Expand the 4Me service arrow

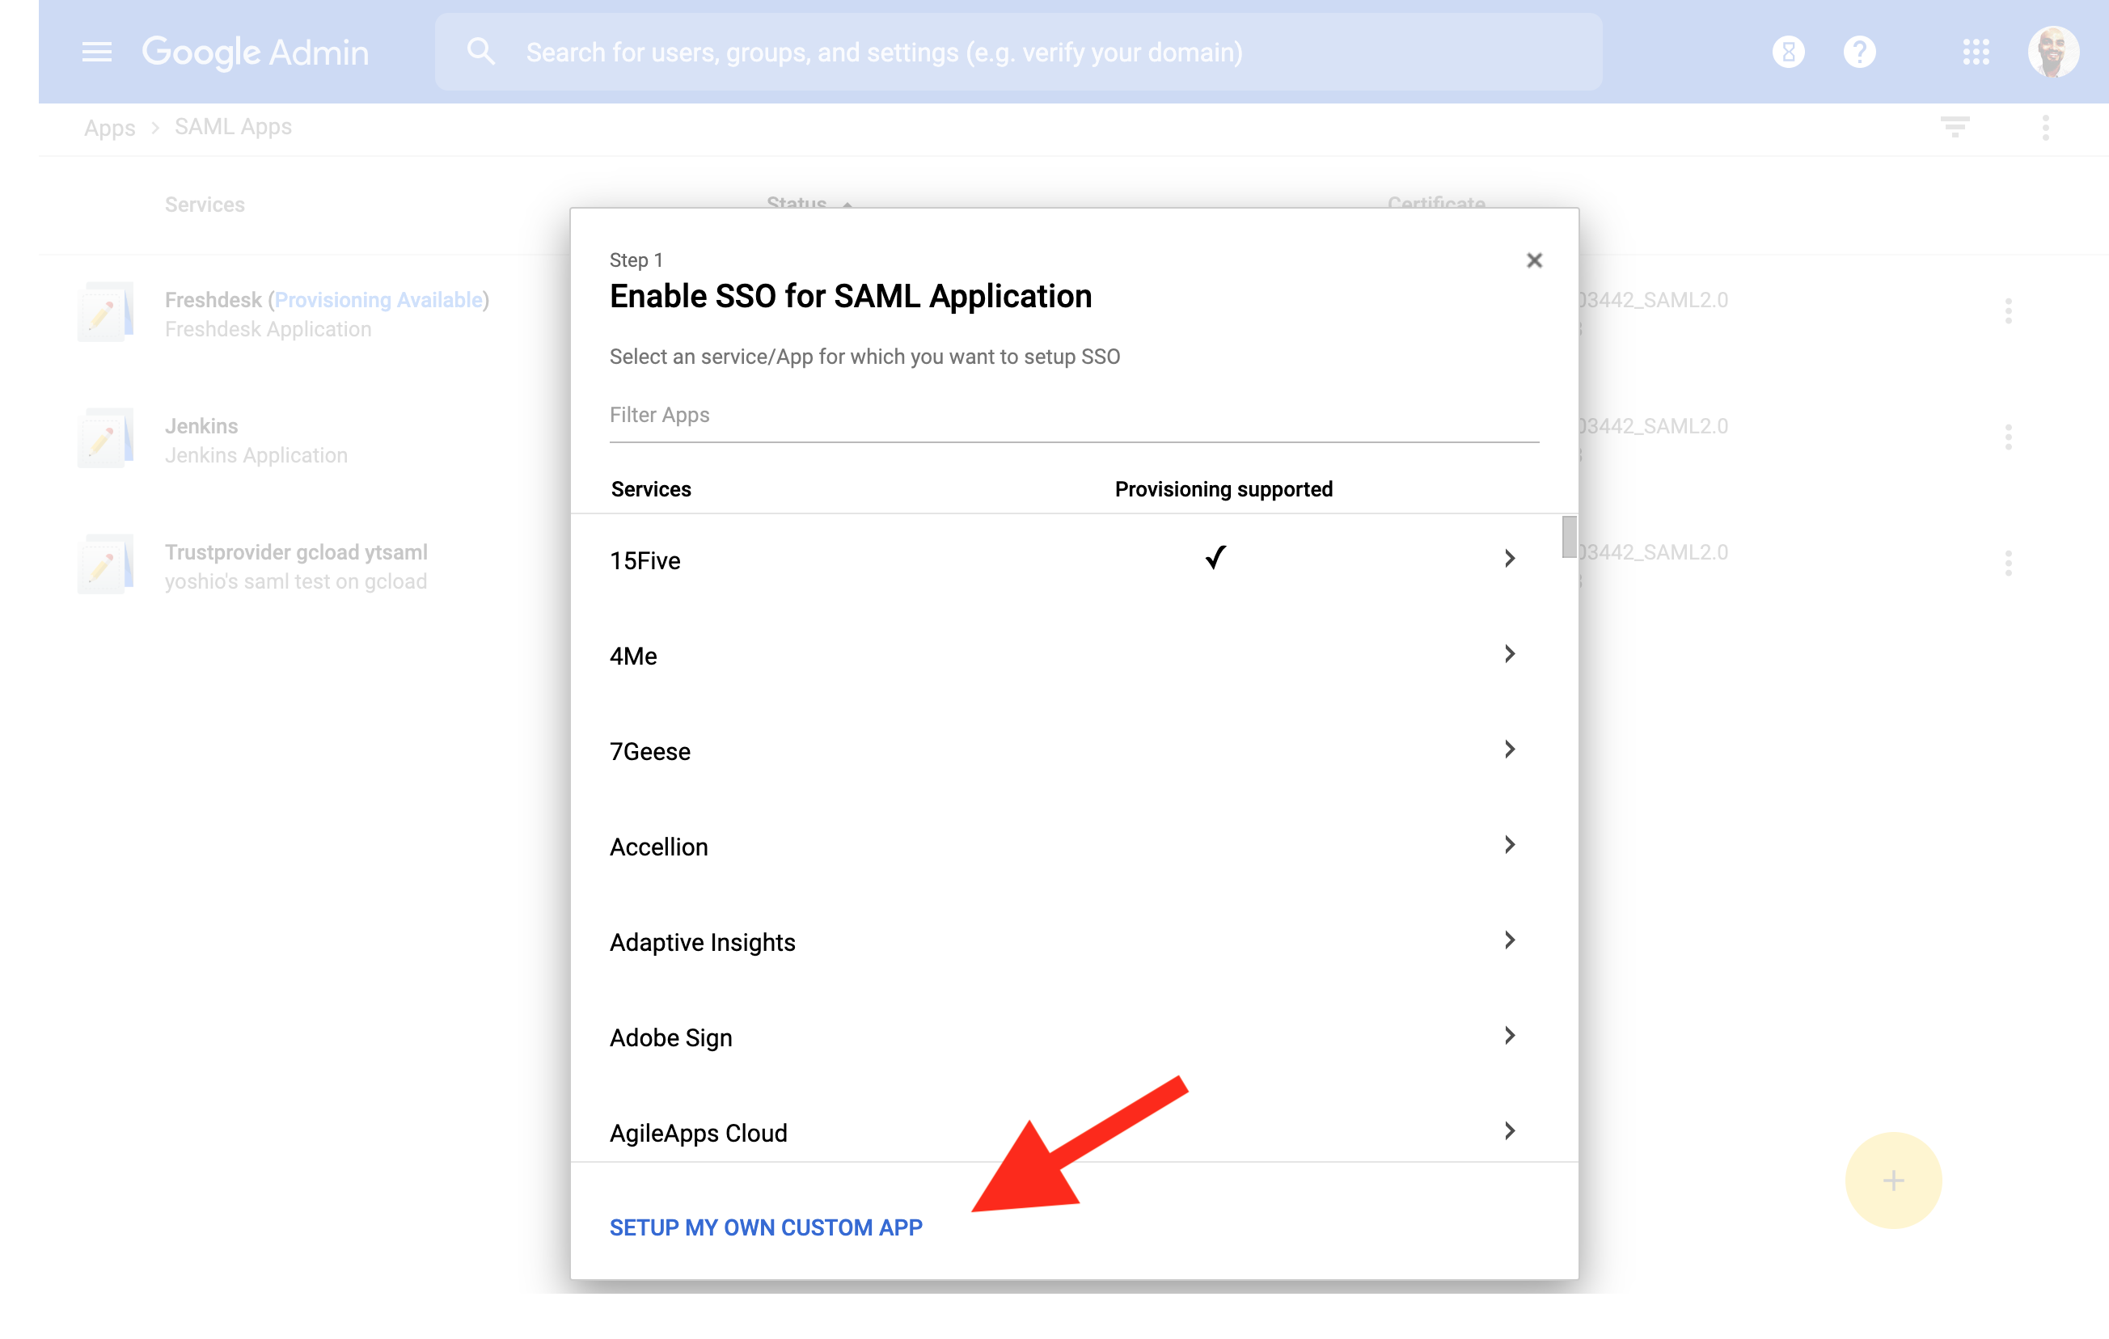click(1509, 653)
